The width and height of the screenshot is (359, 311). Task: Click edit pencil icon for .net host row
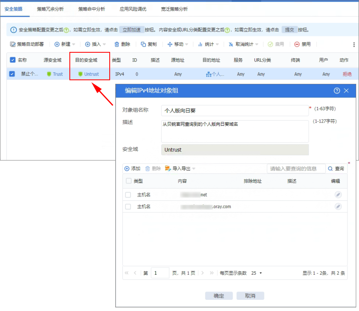(x=338, y=195)
